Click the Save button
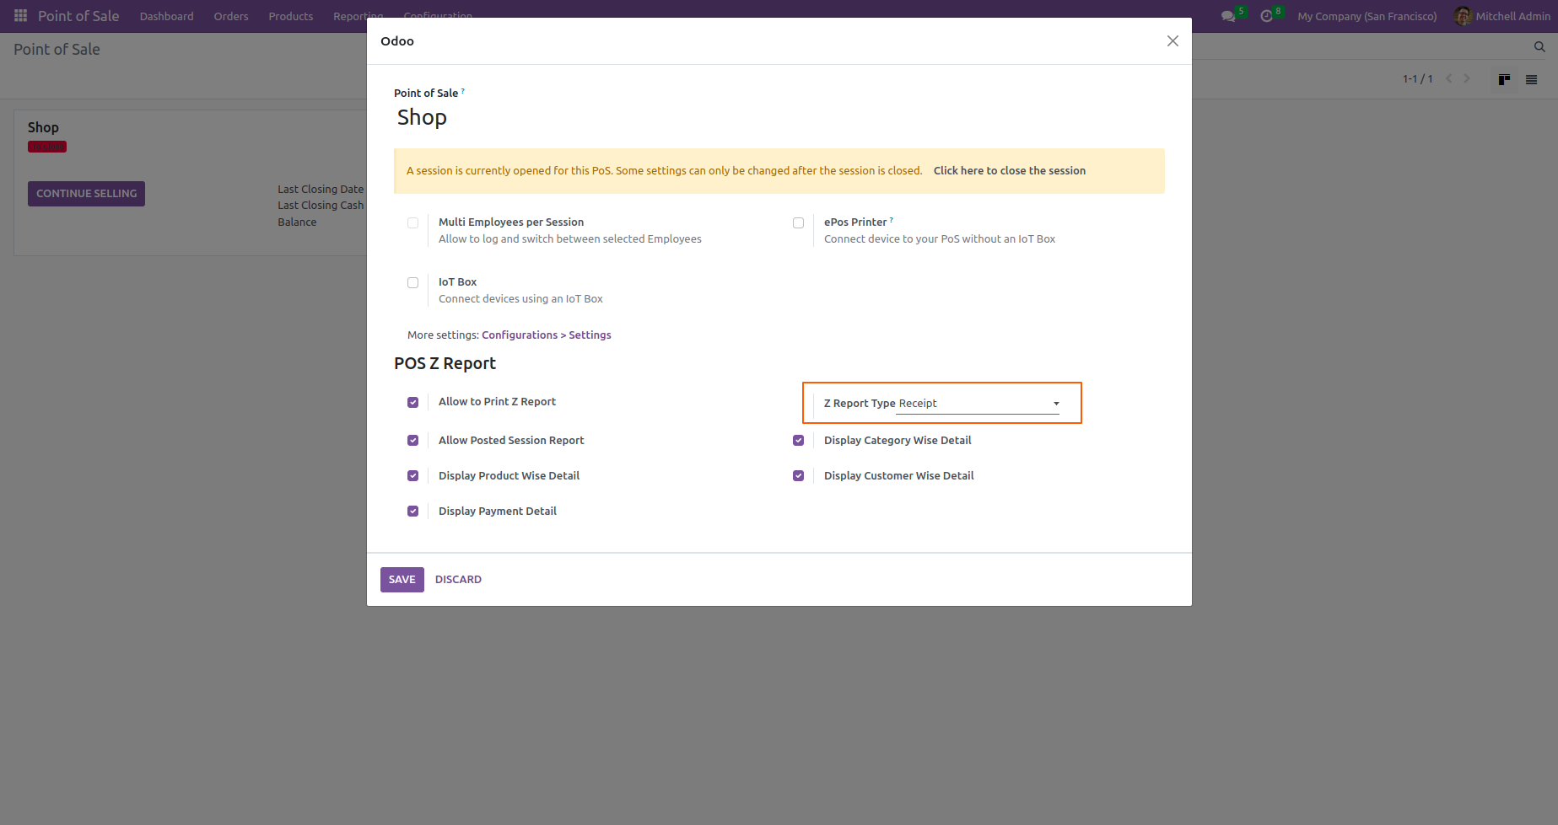1558x825 pixels. click(x=402, y=580)
